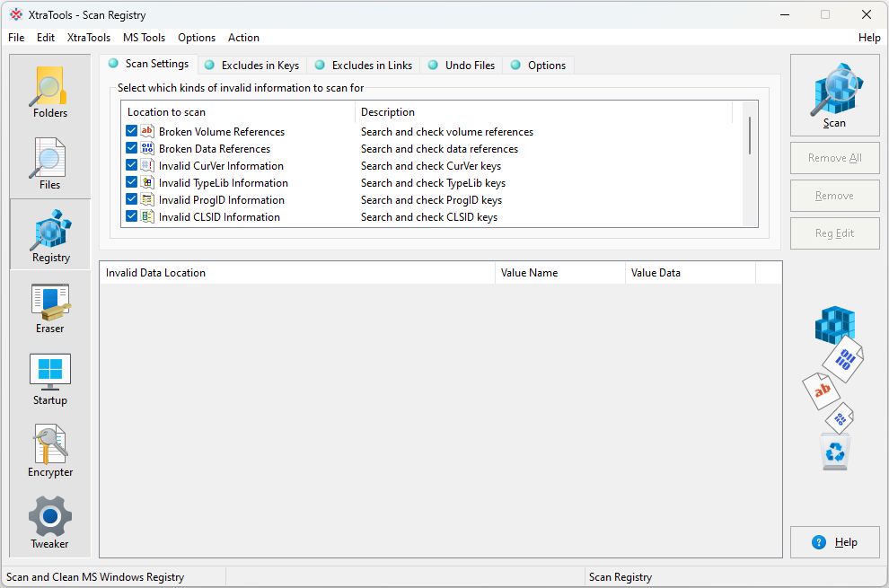Select the Files scan tool
The image size is (889, 588).
[50, 163]
